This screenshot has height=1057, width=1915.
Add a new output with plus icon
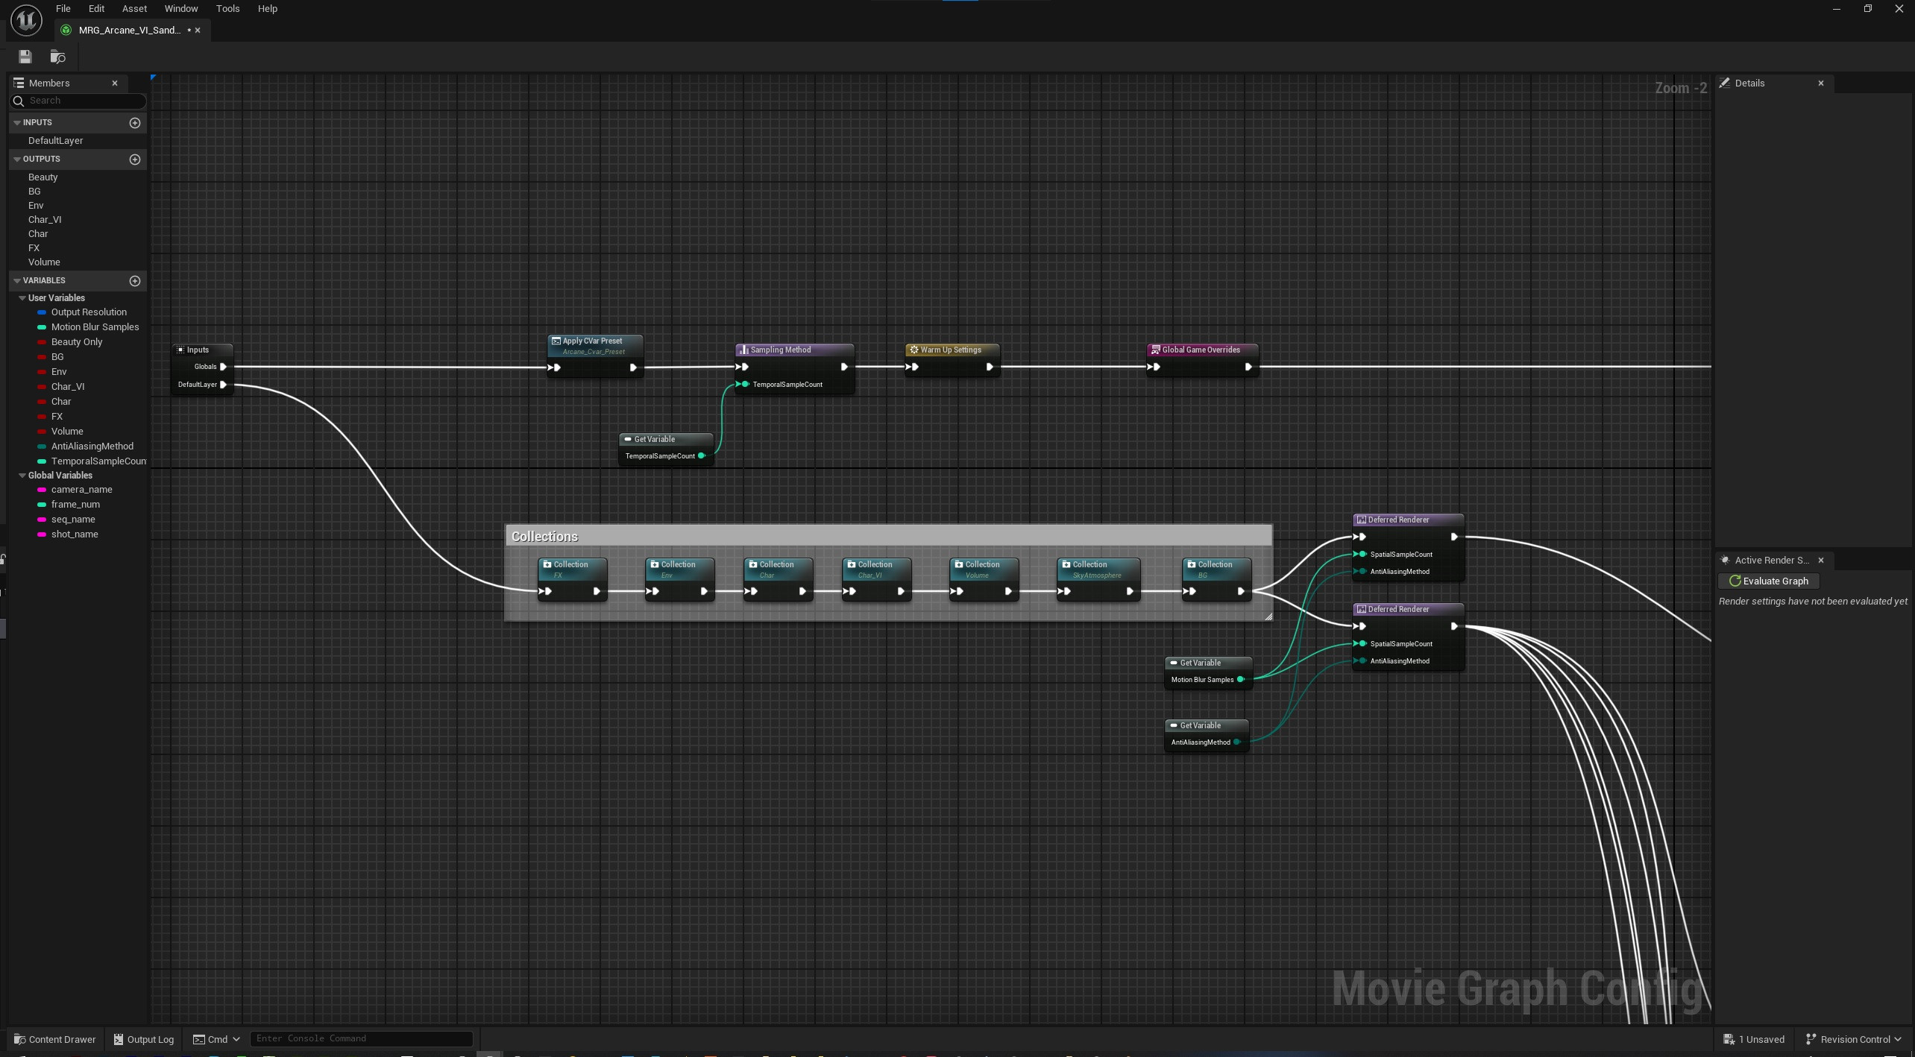[x=135, y=159]
